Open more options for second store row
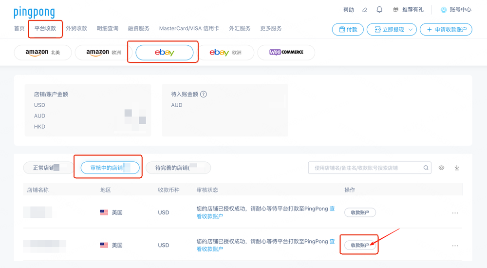The image size is (487, 268). click(455, 246)
